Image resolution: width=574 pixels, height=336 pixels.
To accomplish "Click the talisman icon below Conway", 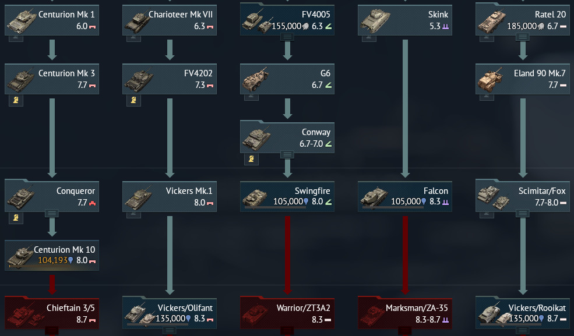I will click(252, 158).
